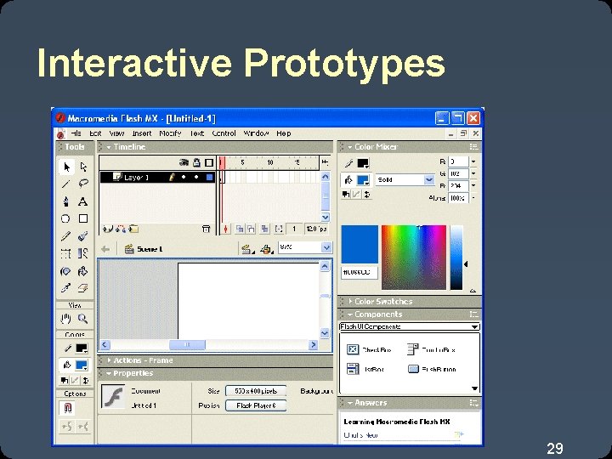
Task: Toggle the Onion Skin timeline button
Action: coord(240,229)
